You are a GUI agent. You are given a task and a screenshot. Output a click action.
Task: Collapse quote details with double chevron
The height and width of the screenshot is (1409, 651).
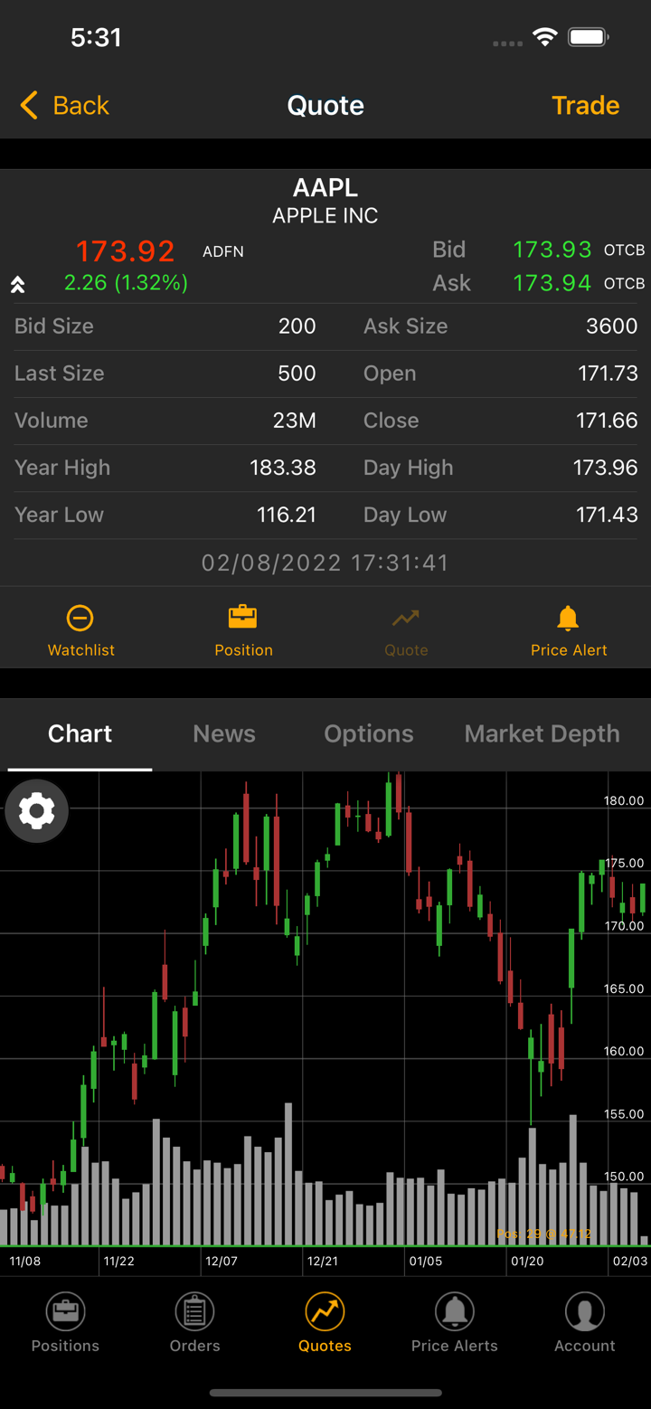[x=17, y=286]
